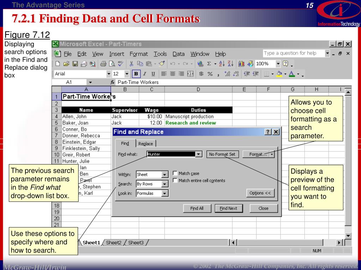The height and width of the screenshot is (270, 361).
Task: Click the Borders icon on the formatting toolbar
Action: pos(267,74)
